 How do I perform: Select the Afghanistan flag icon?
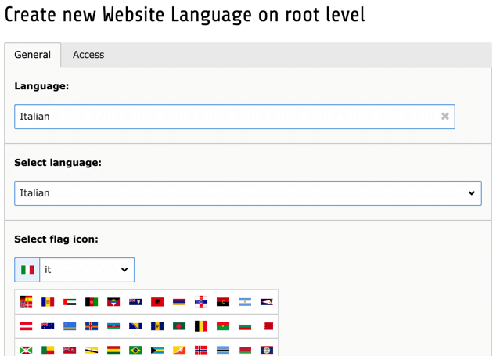(92, 302)
